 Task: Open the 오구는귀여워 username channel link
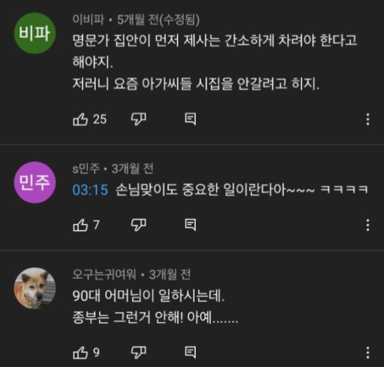coord(104,275)
